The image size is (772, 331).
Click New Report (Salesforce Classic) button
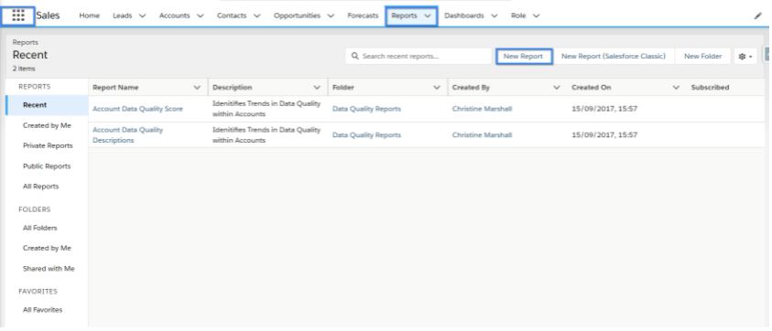coord(614,57)
